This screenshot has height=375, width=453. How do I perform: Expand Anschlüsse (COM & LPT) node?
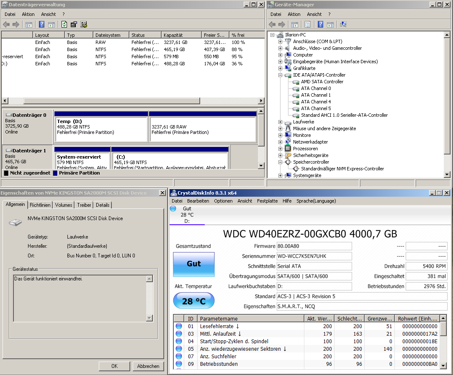(280, 41)
